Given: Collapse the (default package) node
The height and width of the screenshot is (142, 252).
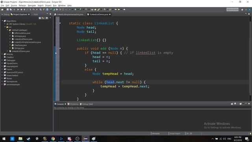Looking at the screenshot, I should coord(7,30).
